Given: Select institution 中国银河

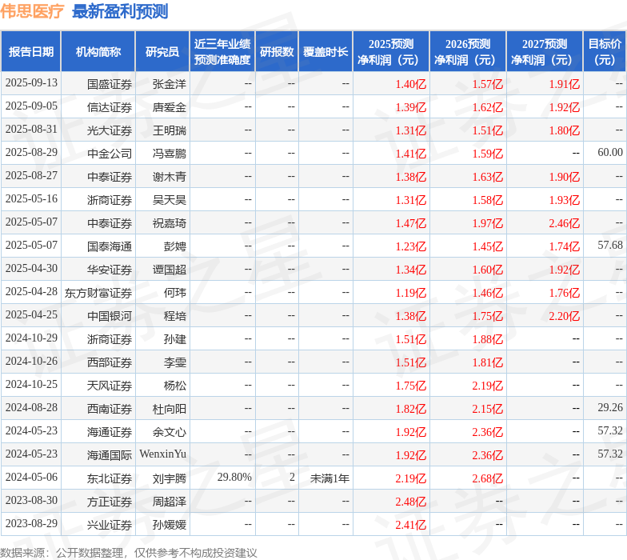Looking at the screenshot, I should 110,316.
